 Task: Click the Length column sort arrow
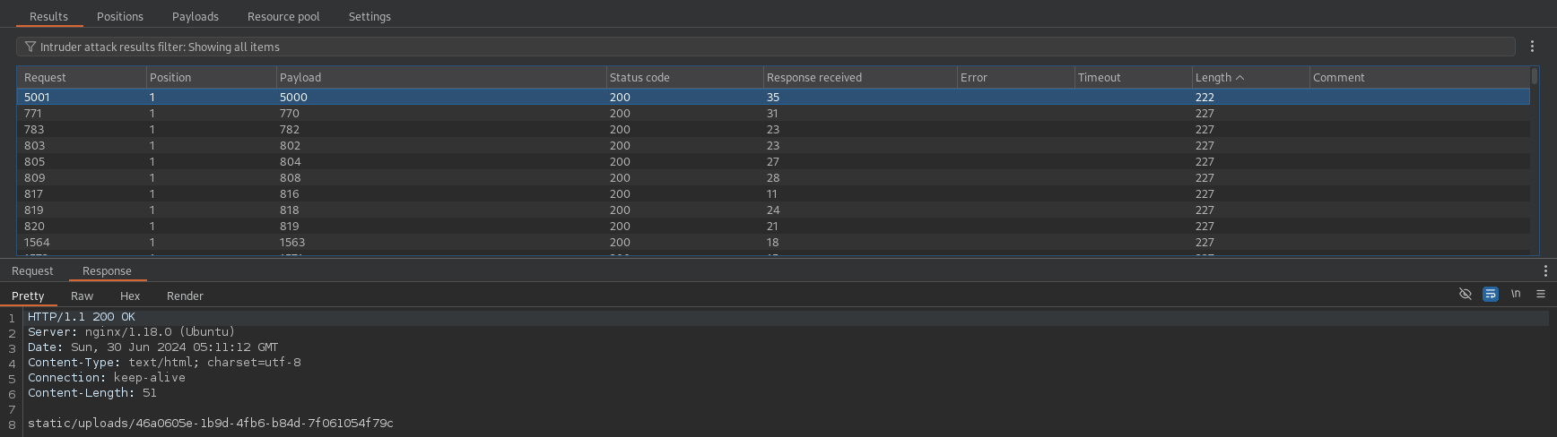click(x=1240, y=78)
